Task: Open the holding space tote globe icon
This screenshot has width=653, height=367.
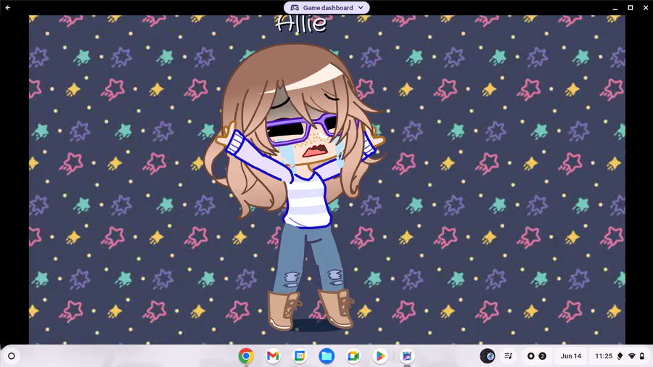Action: tap(488, 356)
